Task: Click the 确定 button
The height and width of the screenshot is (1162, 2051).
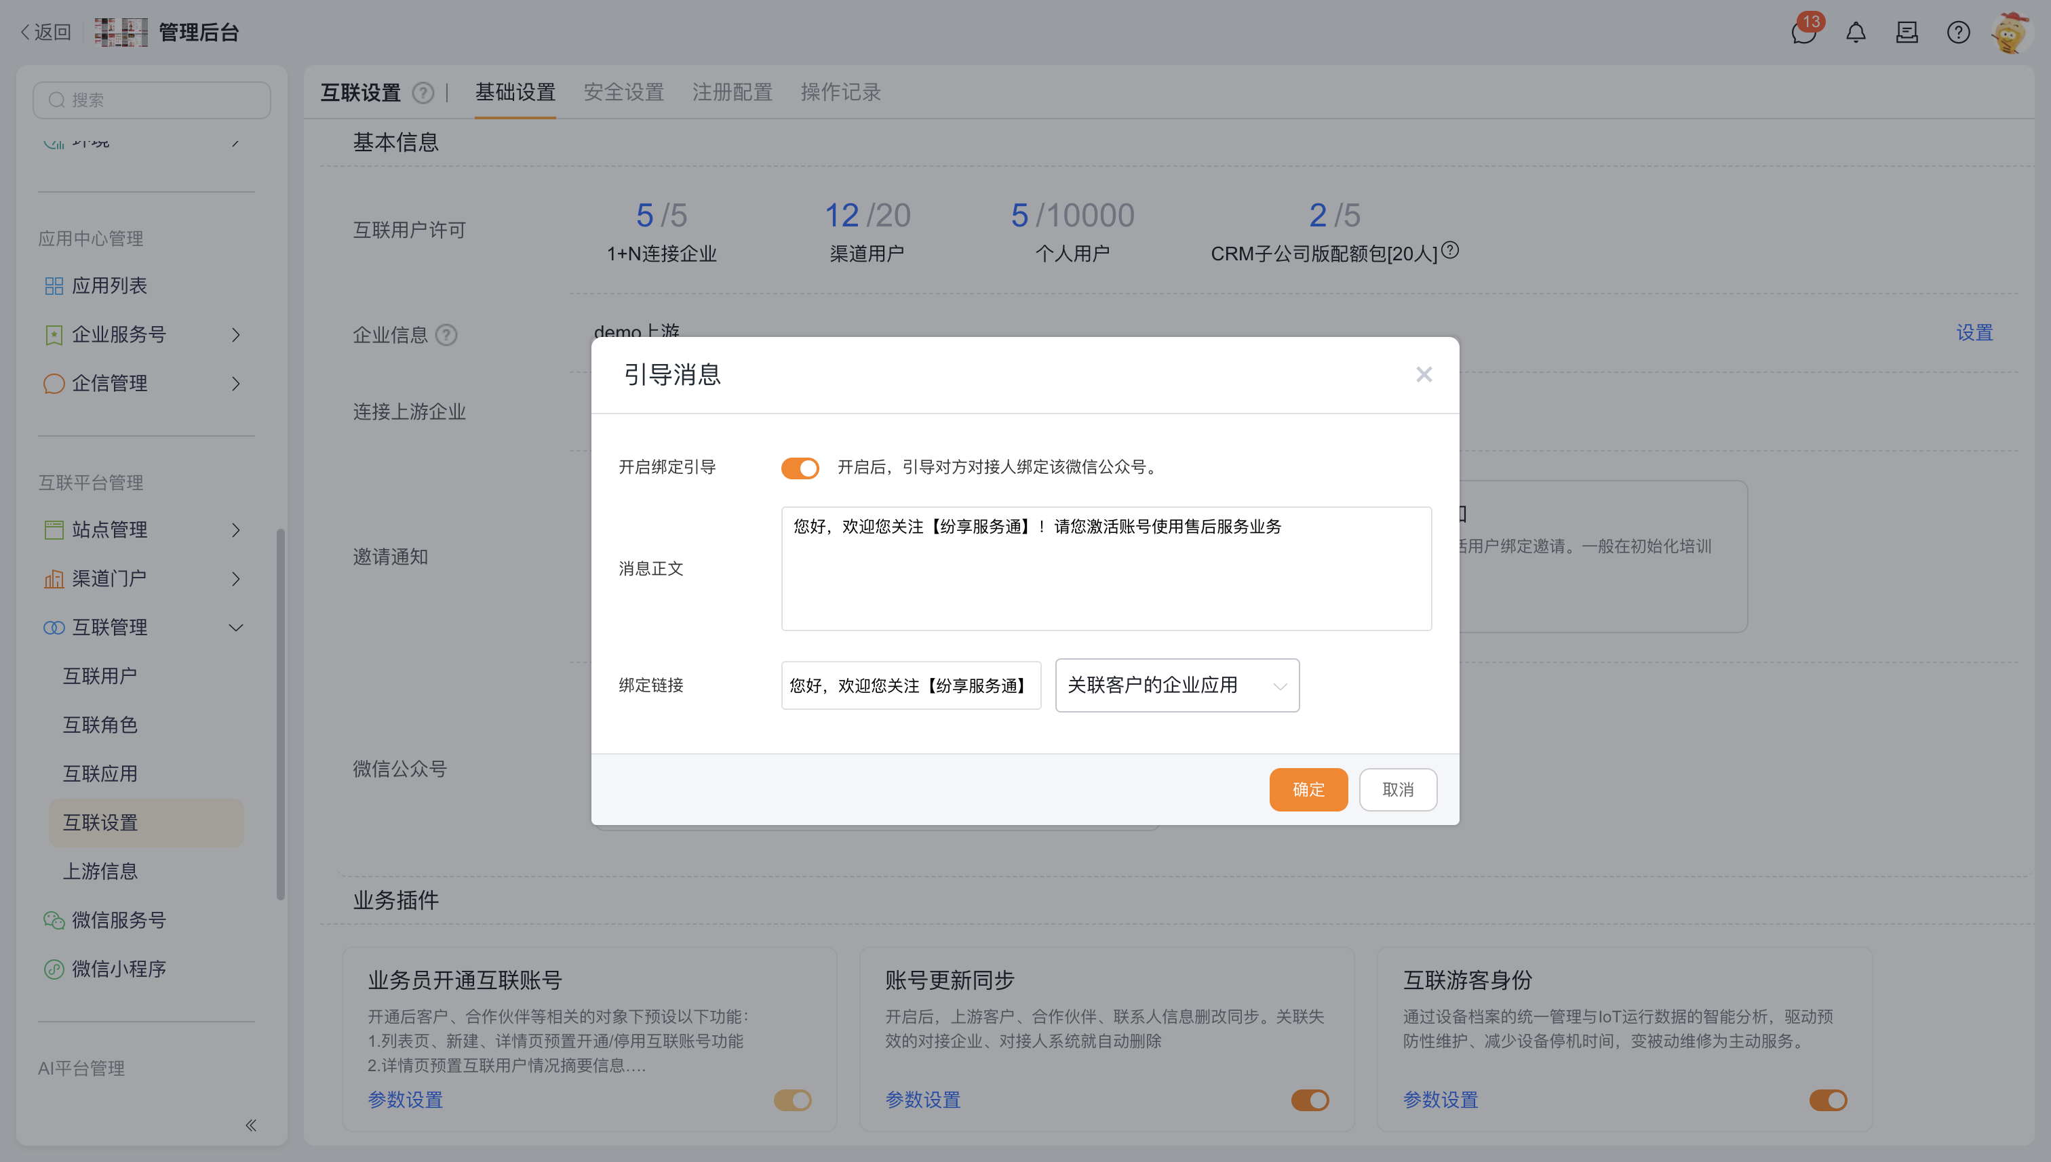Action: coord(1308,789)
